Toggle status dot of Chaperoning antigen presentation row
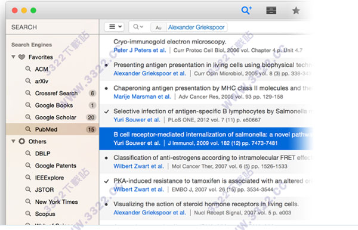The height and width of the screenshot is (230, 358). click(106, 88)
